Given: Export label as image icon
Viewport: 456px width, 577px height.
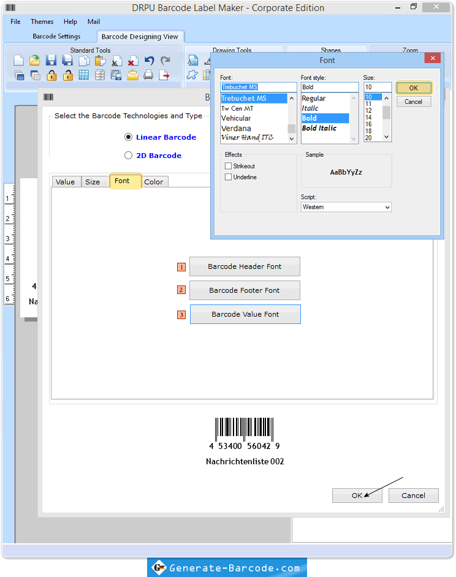Looking at the screenshot, I should pyautogui.click(x=116, y=75).
